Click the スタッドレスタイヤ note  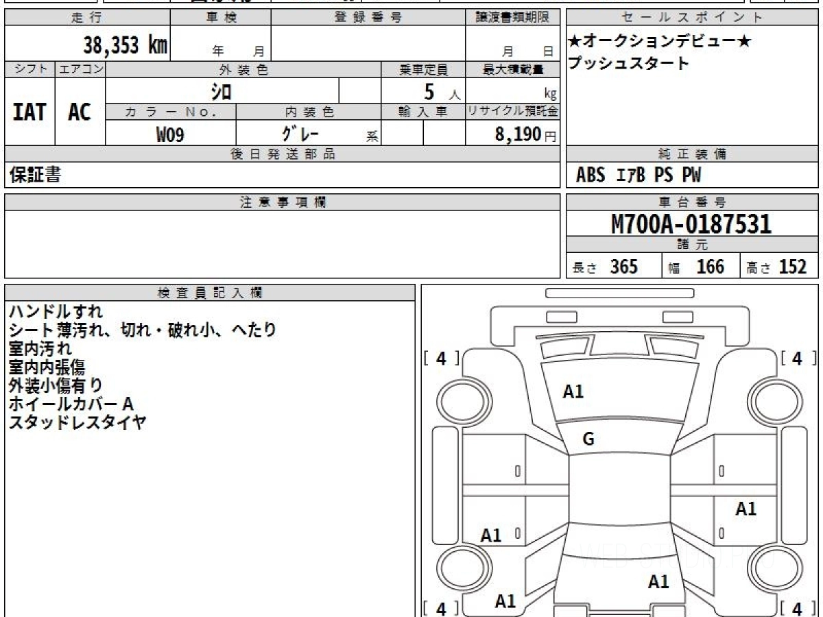pyautogui.click(x=77, y=422)
